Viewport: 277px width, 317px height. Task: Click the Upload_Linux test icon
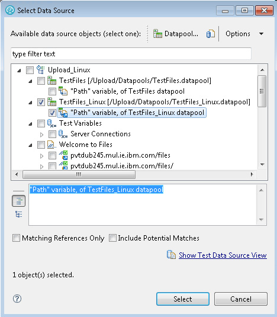(40, 70)
